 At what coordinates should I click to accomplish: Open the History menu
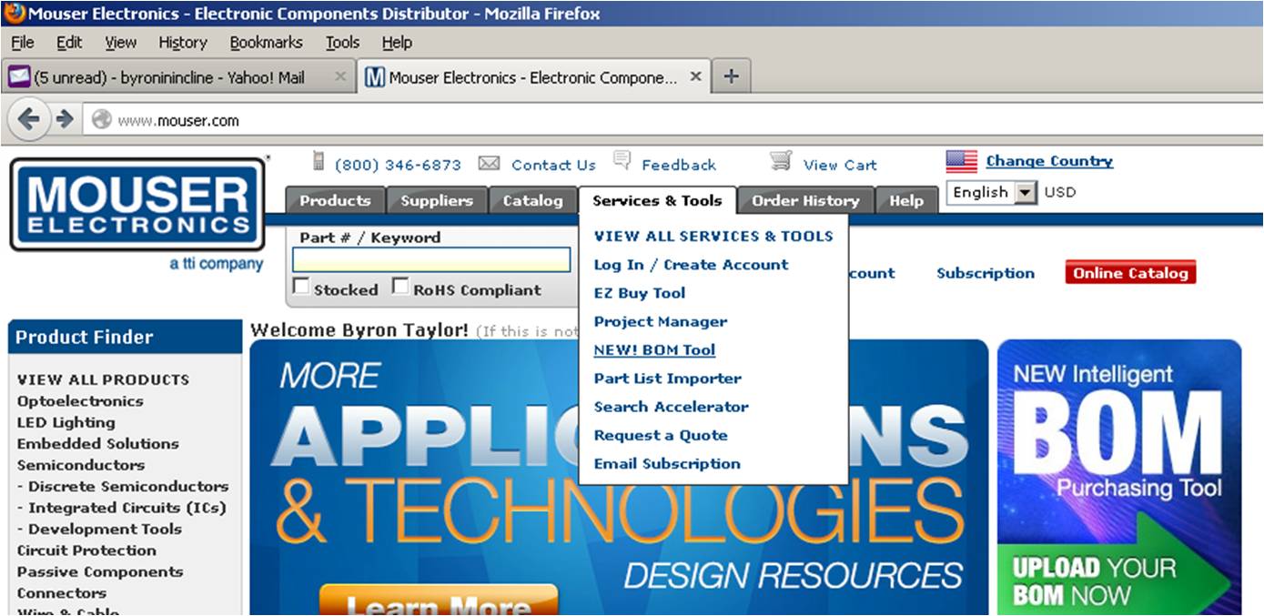pos(183,42)
